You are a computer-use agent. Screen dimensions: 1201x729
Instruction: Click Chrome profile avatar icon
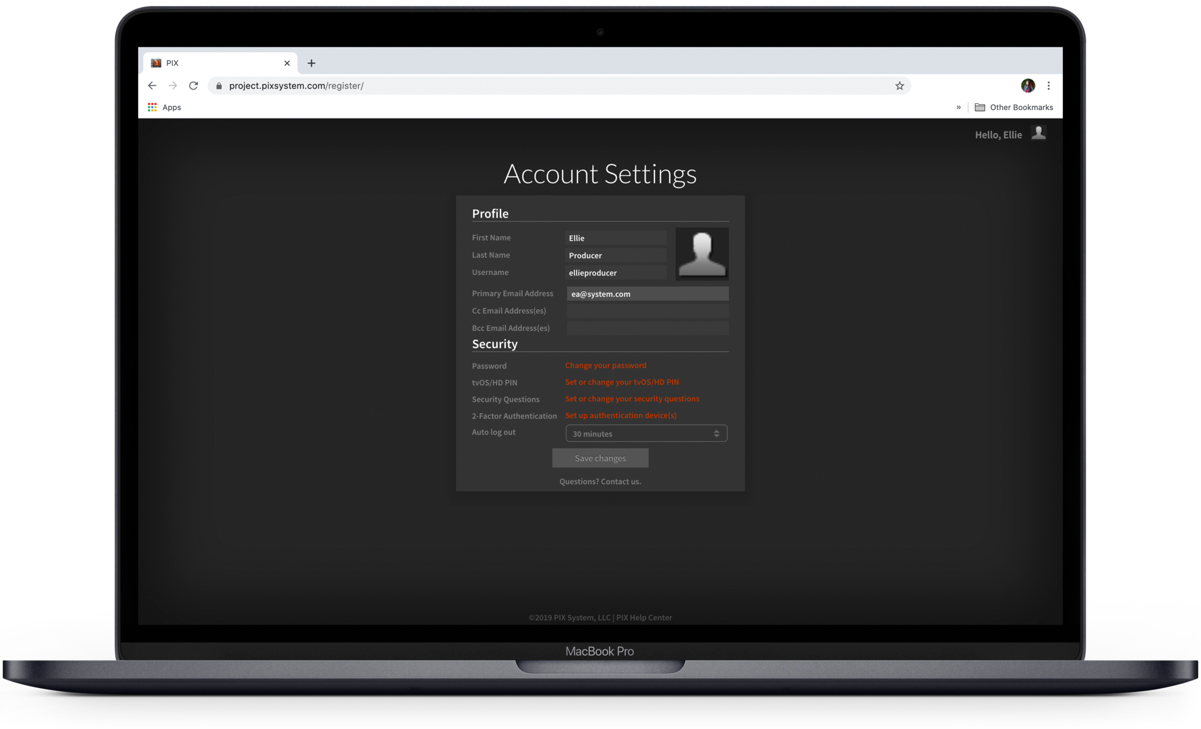(x=1027, y=86)
